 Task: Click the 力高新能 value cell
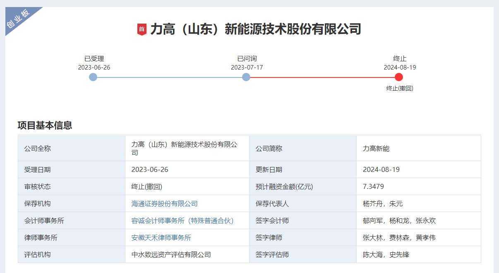(419, 148)
